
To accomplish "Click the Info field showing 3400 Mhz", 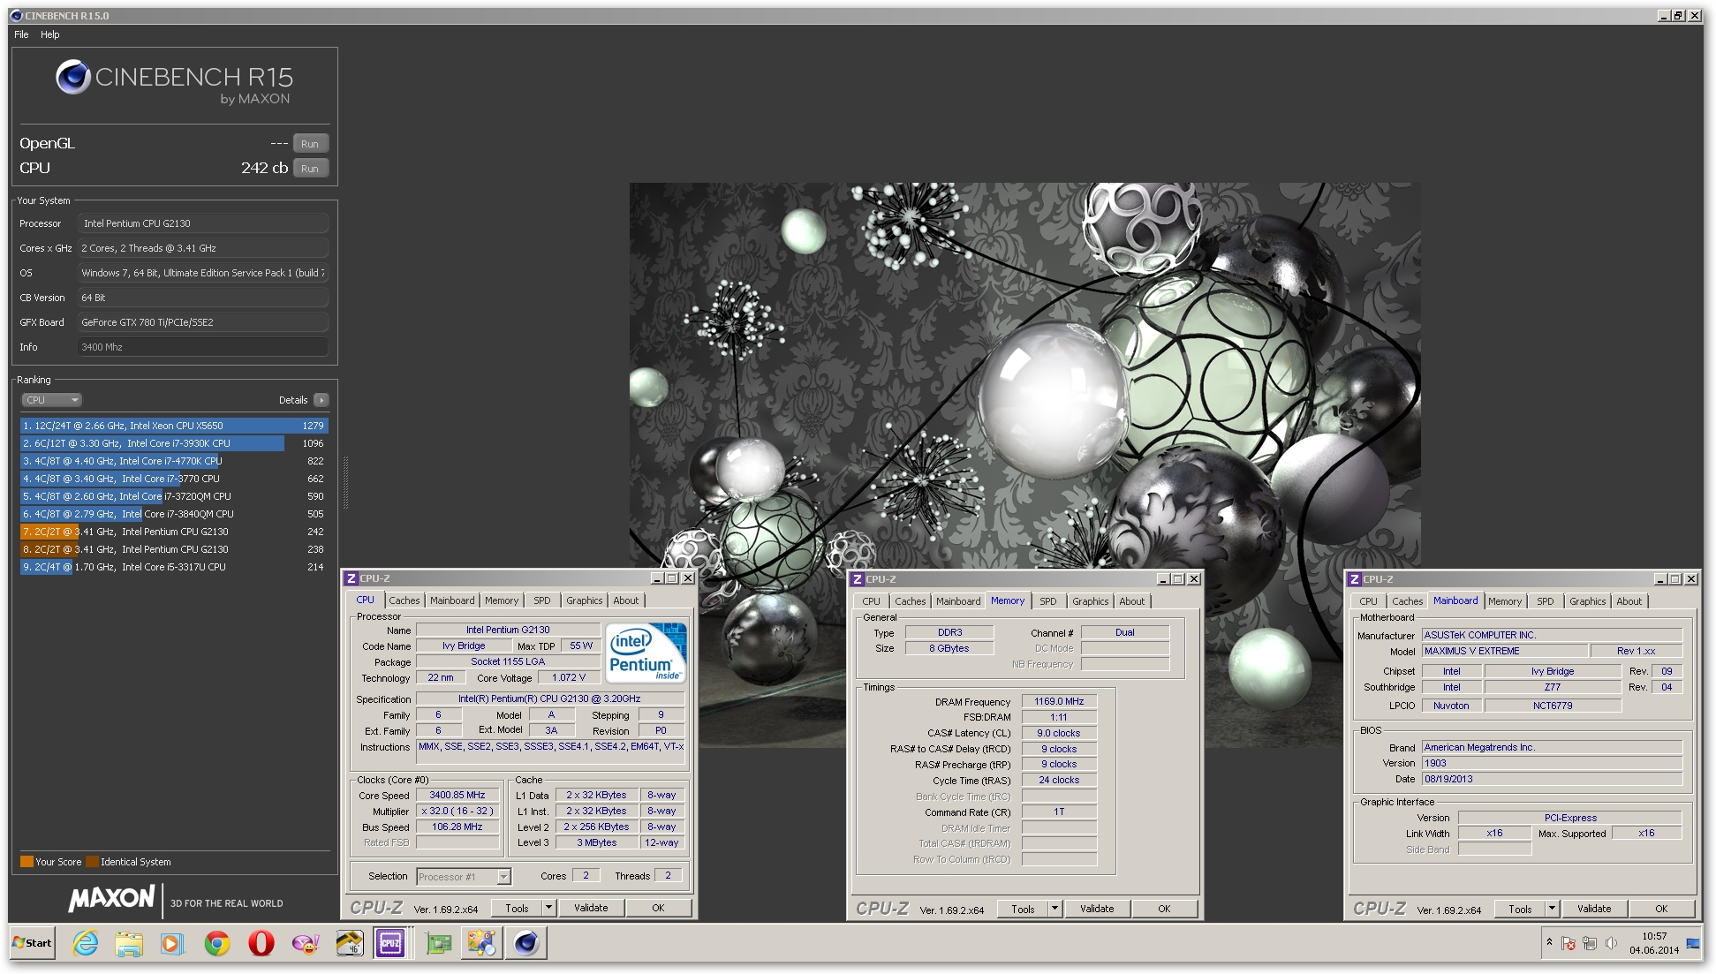I will point(203,347).
